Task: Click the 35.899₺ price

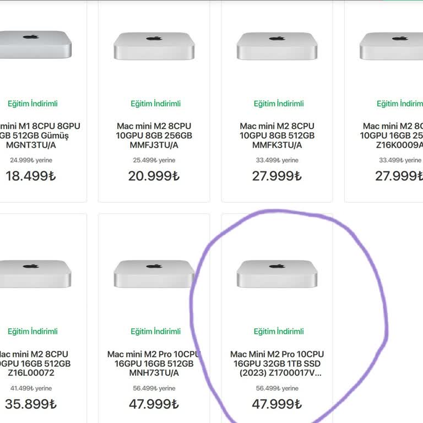Action: [31, 404]
